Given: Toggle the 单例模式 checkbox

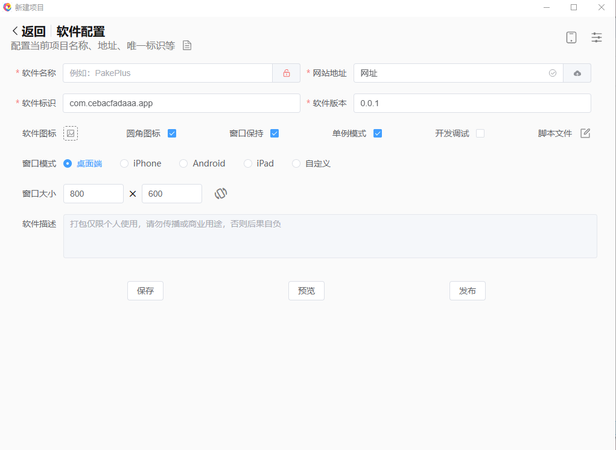Looking at the screenshot, I should 378,133.
